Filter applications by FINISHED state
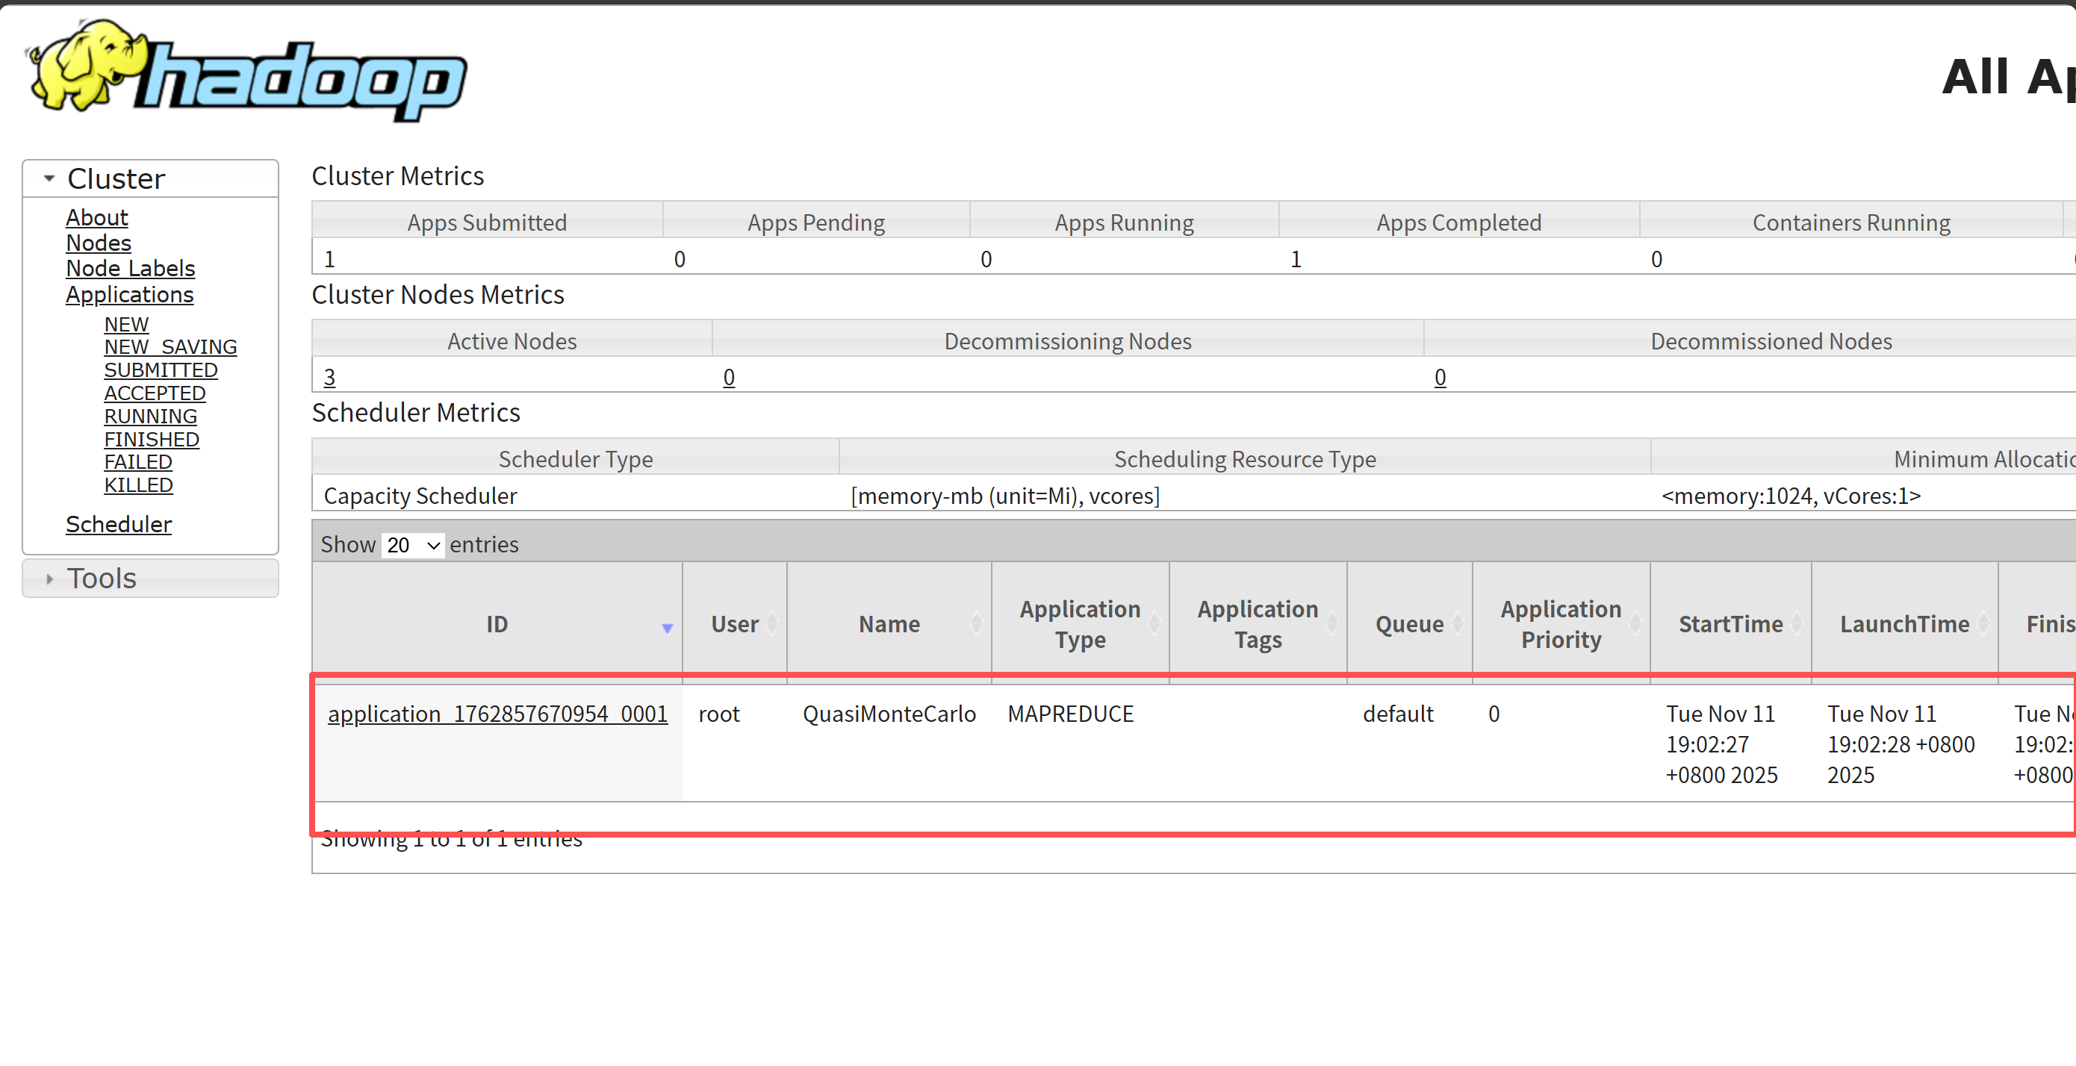Screen dimensions: 2076x1066 point(152,439)
